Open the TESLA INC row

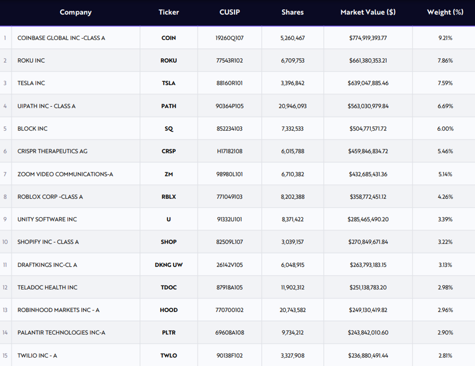click(31, 83)
